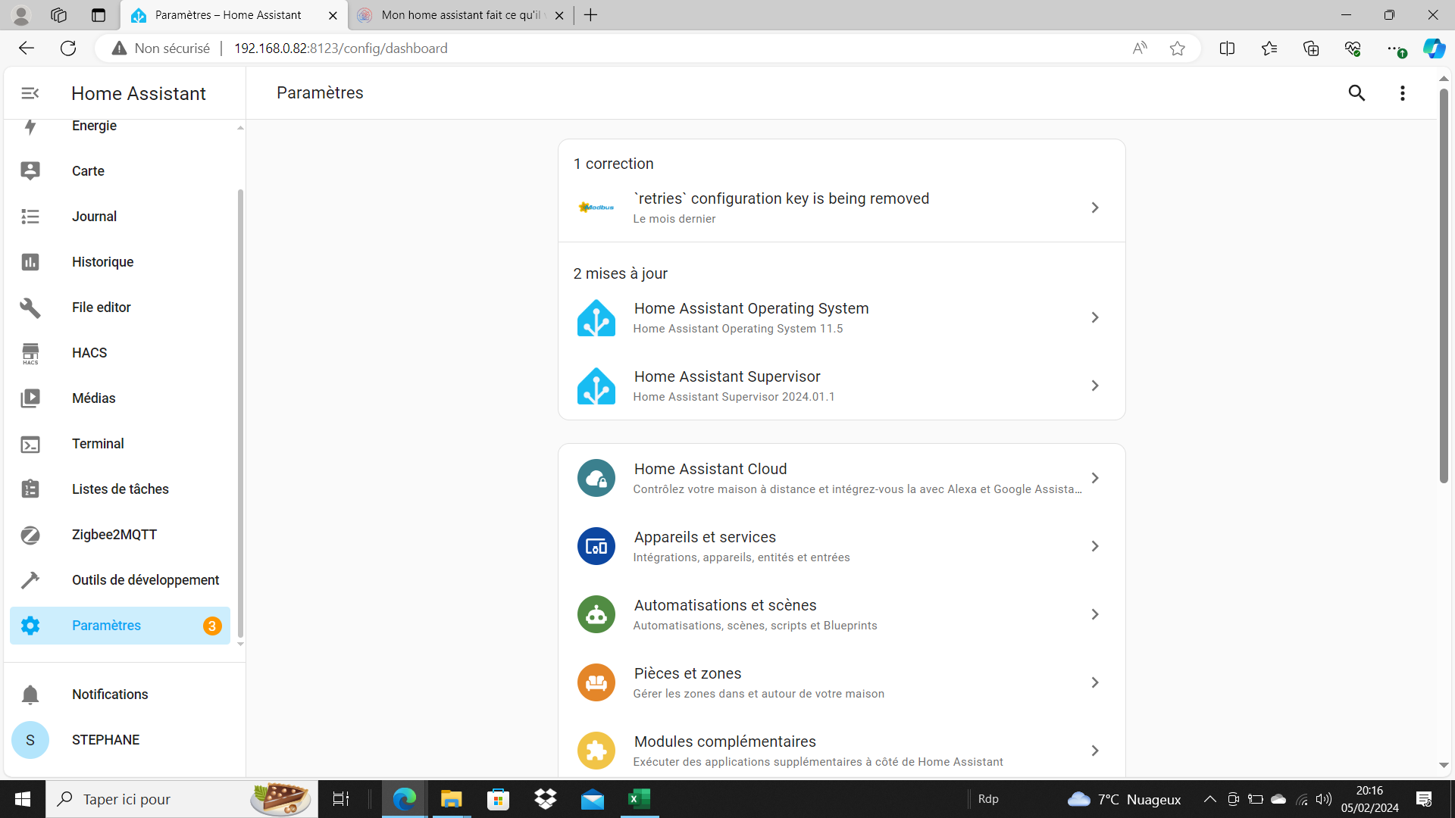
Task: Expand the Appareils et services chevron
Action: 1094,546
